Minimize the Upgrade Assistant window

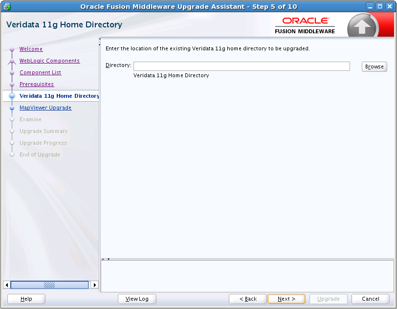(x=370, y=6)
